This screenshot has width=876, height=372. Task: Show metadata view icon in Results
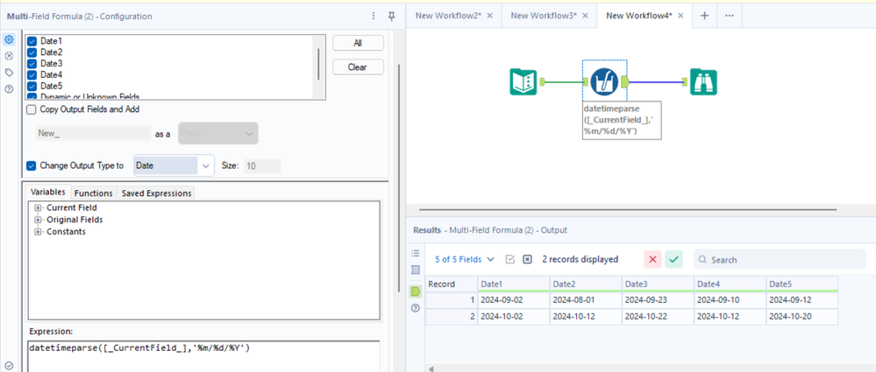415,270
